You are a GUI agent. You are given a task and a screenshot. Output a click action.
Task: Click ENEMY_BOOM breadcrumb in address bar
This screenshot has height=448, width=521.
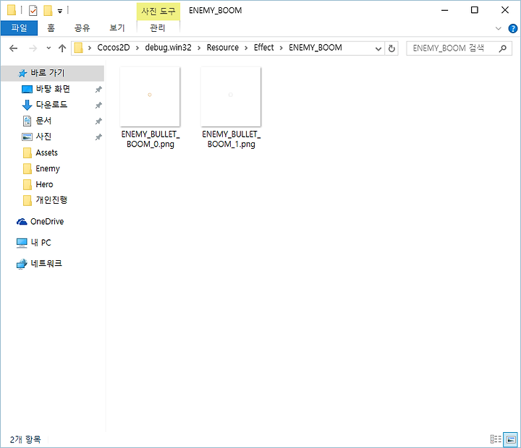(x=315, y=48)
